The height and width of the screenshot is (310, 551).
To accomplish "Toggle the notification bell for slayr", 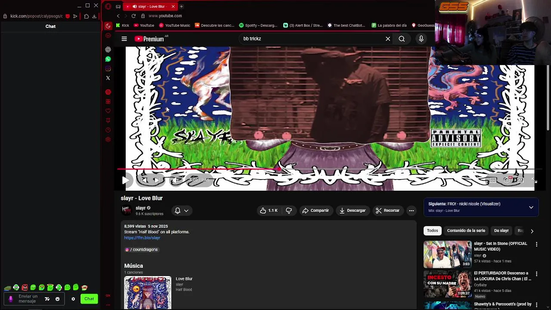I will coord(177,211).
